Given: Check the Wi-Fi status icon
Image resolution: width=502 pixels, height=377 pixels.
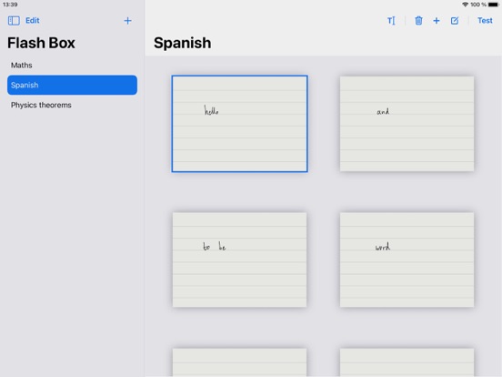Looking at the screenshot, I should click(x=466, y=5).
